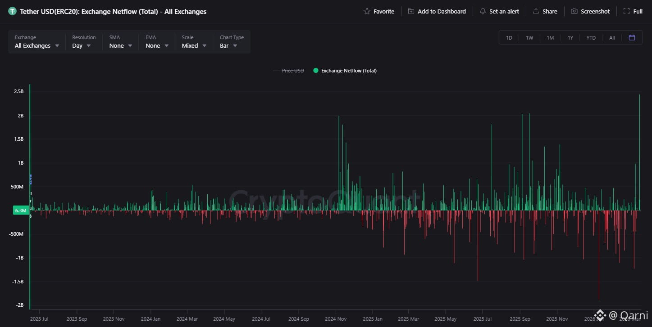Mark chart as Favorite with star icon
The width and height of the screenshot is (652, 327).
367,11
